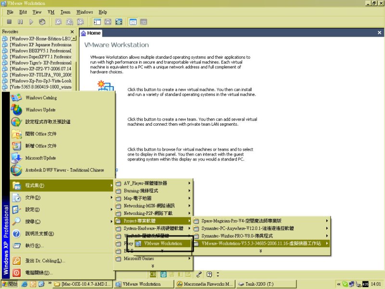Expand Microsoft Games folder submenu
385x289 pixels.
pyautogui.click(x=154, y=259)
